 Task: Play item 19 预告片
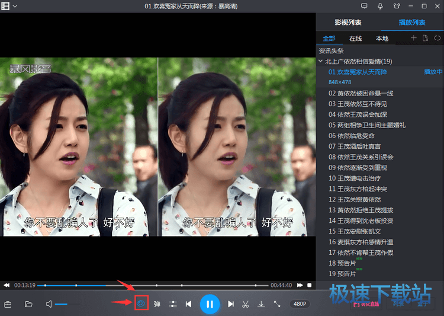[342, 274]
